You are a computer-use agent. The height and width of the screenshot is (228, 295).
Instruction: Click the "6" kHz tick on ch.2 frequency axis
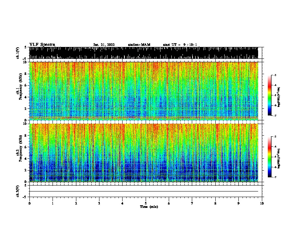pos(26,147)
